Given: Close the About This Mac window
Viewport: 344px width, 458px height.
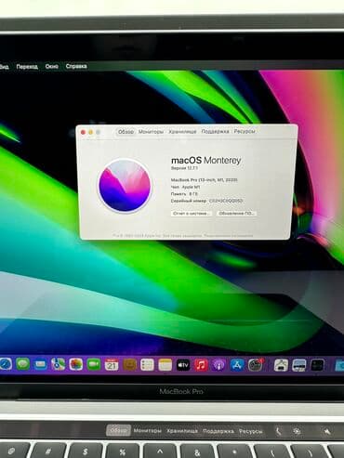Looking at the screenshot, I should click(x=83, y=132).
